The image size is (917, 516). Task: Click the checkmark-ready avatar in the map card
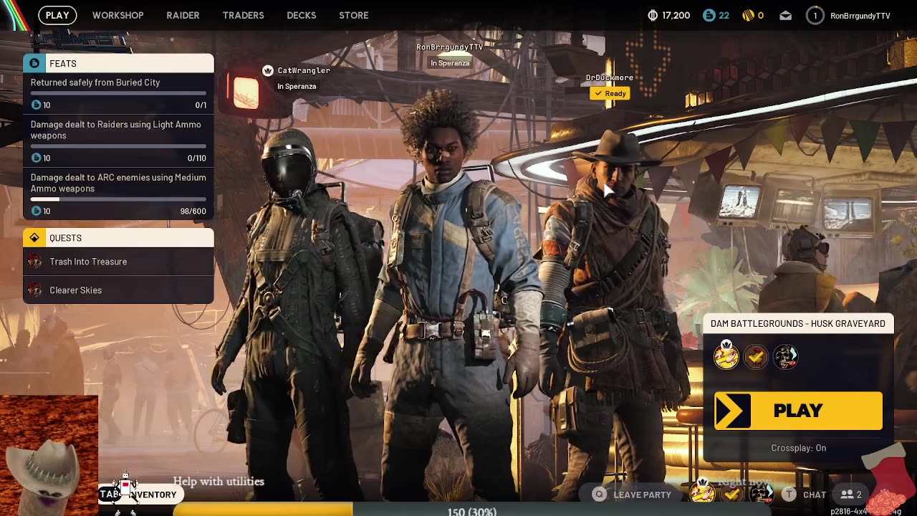point(755,356)
